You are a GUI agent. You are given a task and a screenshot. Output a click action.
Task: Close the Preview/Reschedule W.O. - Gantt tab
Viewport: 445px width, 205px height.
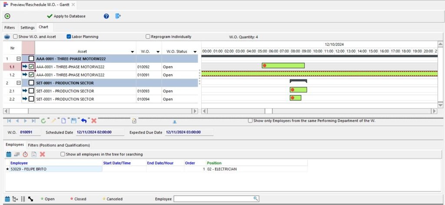(73, 4)
